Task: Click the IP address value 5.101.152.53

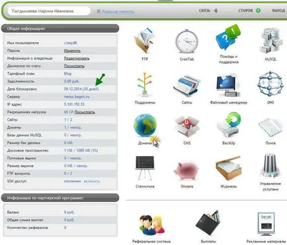Action: click(74, 104)
